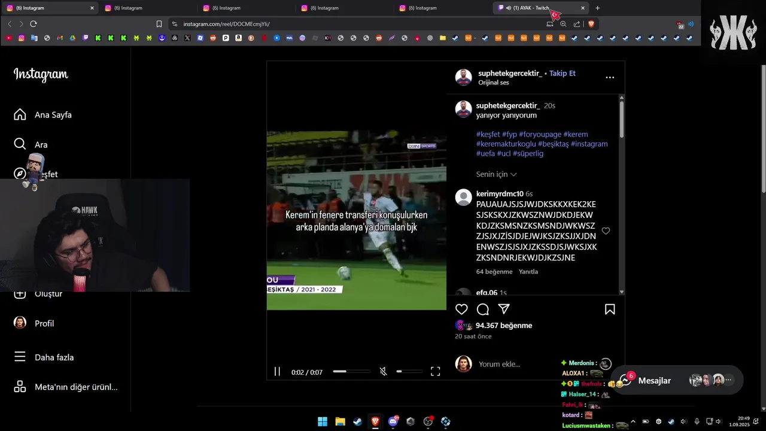
Task: Pause the reel video
Action: tap(277, 372)
